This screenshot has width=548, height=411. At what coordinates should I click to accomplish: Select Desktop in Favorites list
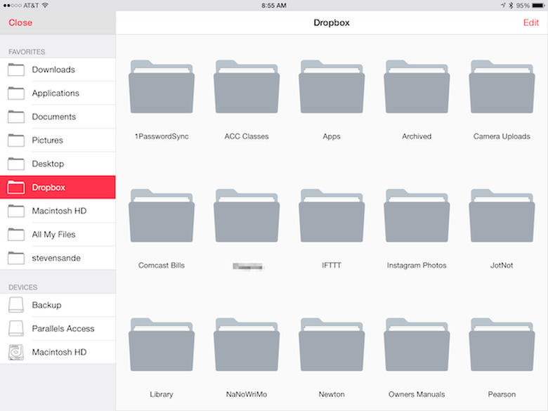tap(58, 164)
